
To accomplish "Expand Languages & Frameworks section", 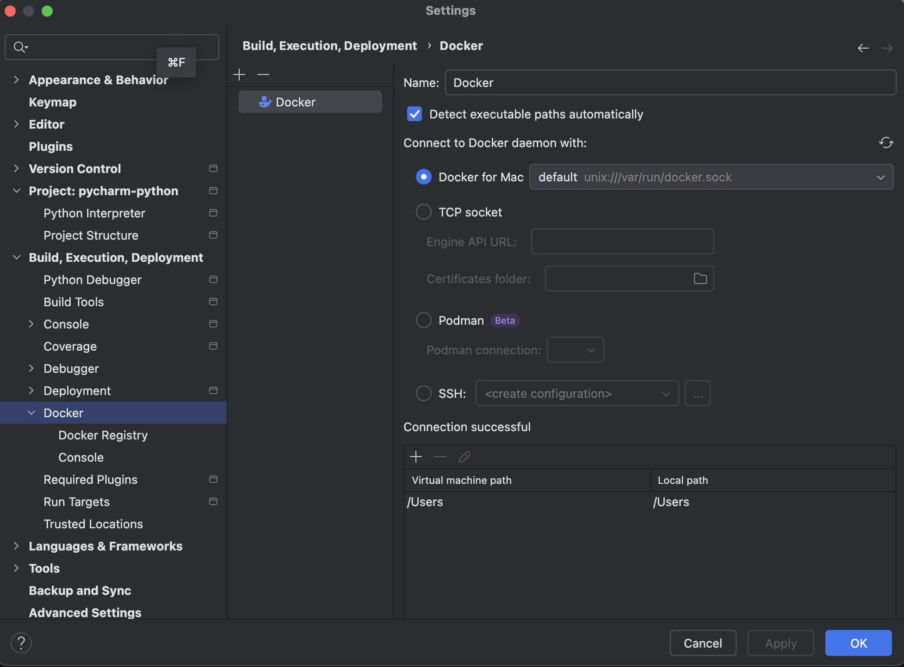I will click(16, 546).
